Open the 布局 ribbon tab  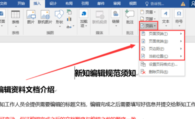pos(69,3)
